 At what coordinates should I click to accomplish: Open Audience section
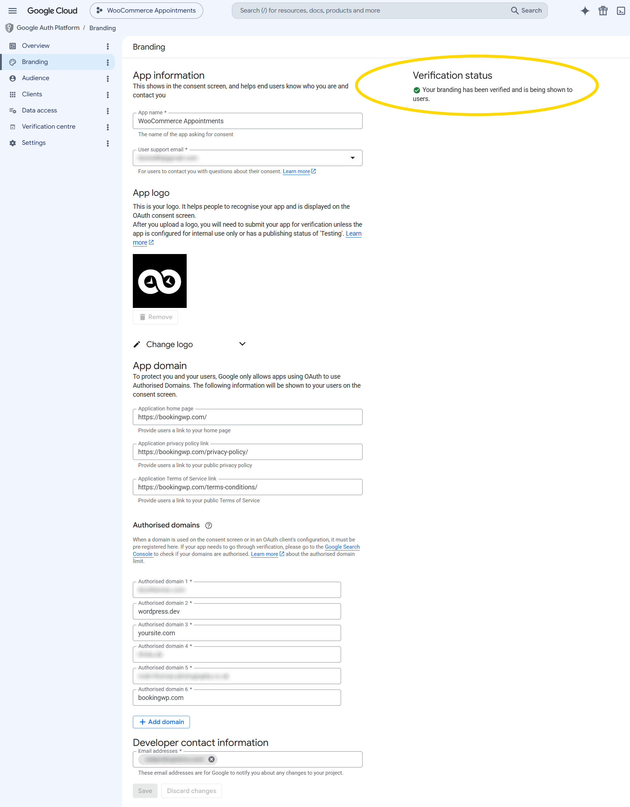point(57,78)
